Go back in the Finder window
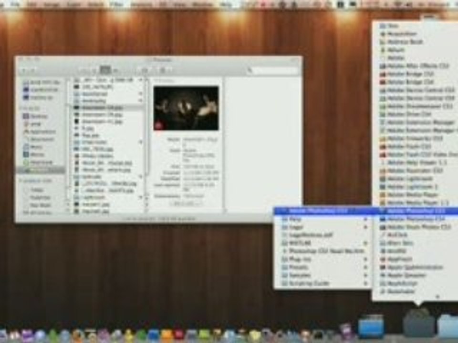Screen dimensions: 458x343 [24, 71]
